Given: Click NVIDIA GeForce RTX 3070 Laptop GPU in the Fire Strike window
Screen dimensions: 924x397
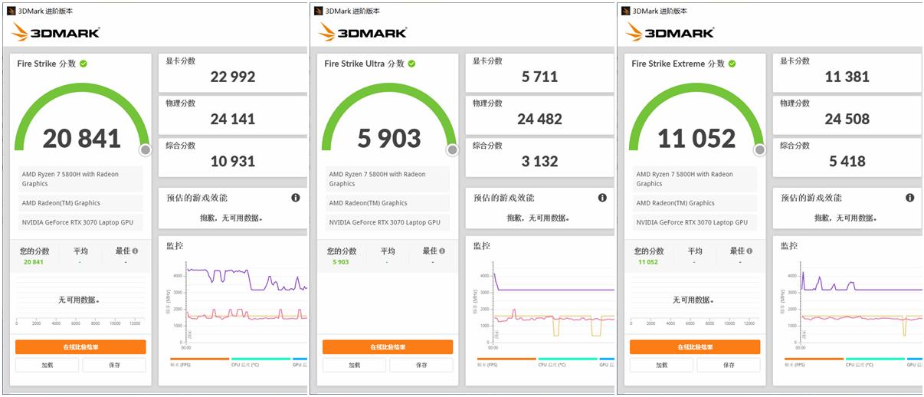Looking at the screenshot, I should pos(80,222).
